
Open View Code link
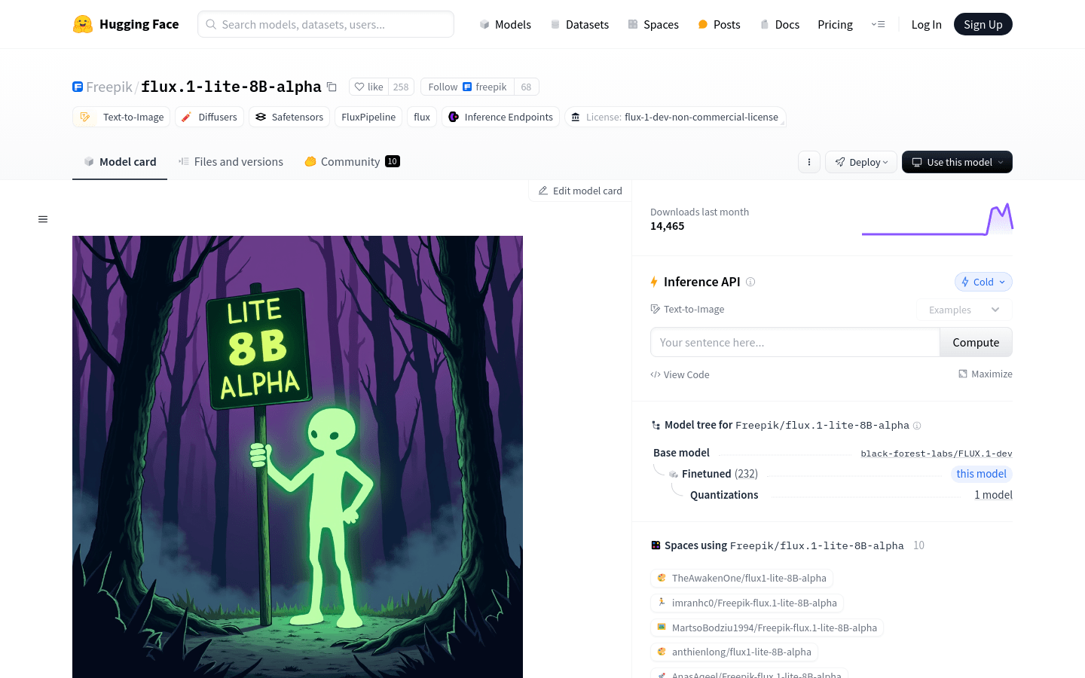[680, 374]
